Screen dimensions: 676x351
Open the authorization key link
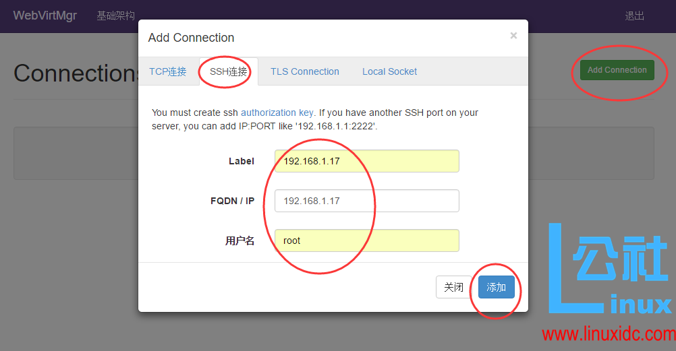point(277,113)
